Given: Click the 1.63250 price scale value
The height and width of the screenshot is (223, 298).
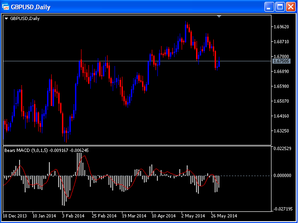Looking at the screenshot, I should coord(281,131).
